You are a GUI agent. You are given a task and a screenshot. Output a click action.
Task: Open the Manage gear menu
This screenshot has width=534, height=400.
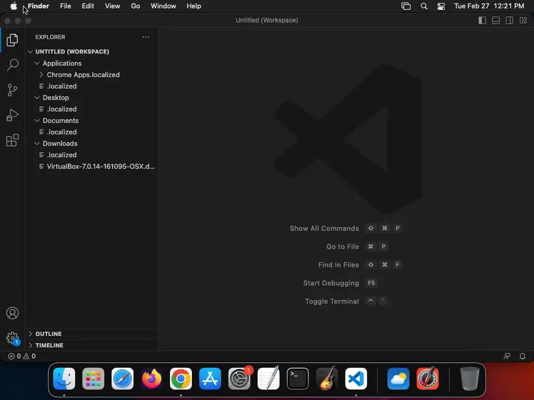click(13, 338)
